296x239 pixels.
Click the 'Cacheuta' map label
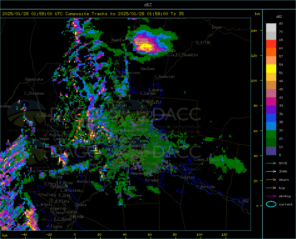pos(62,139)
